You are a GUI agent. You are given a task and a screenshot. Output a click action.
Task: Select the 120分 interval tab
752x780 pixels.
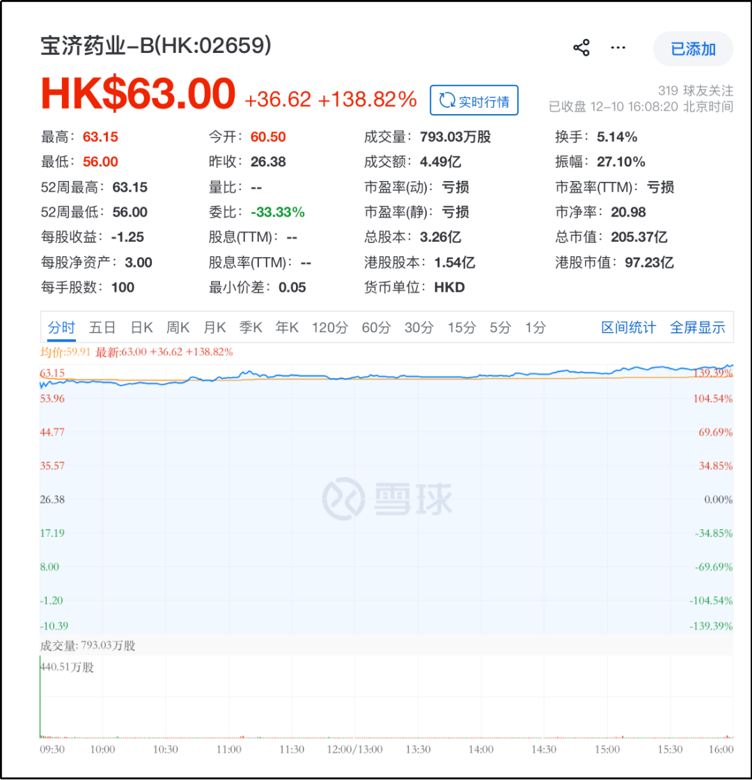[329, 327]
